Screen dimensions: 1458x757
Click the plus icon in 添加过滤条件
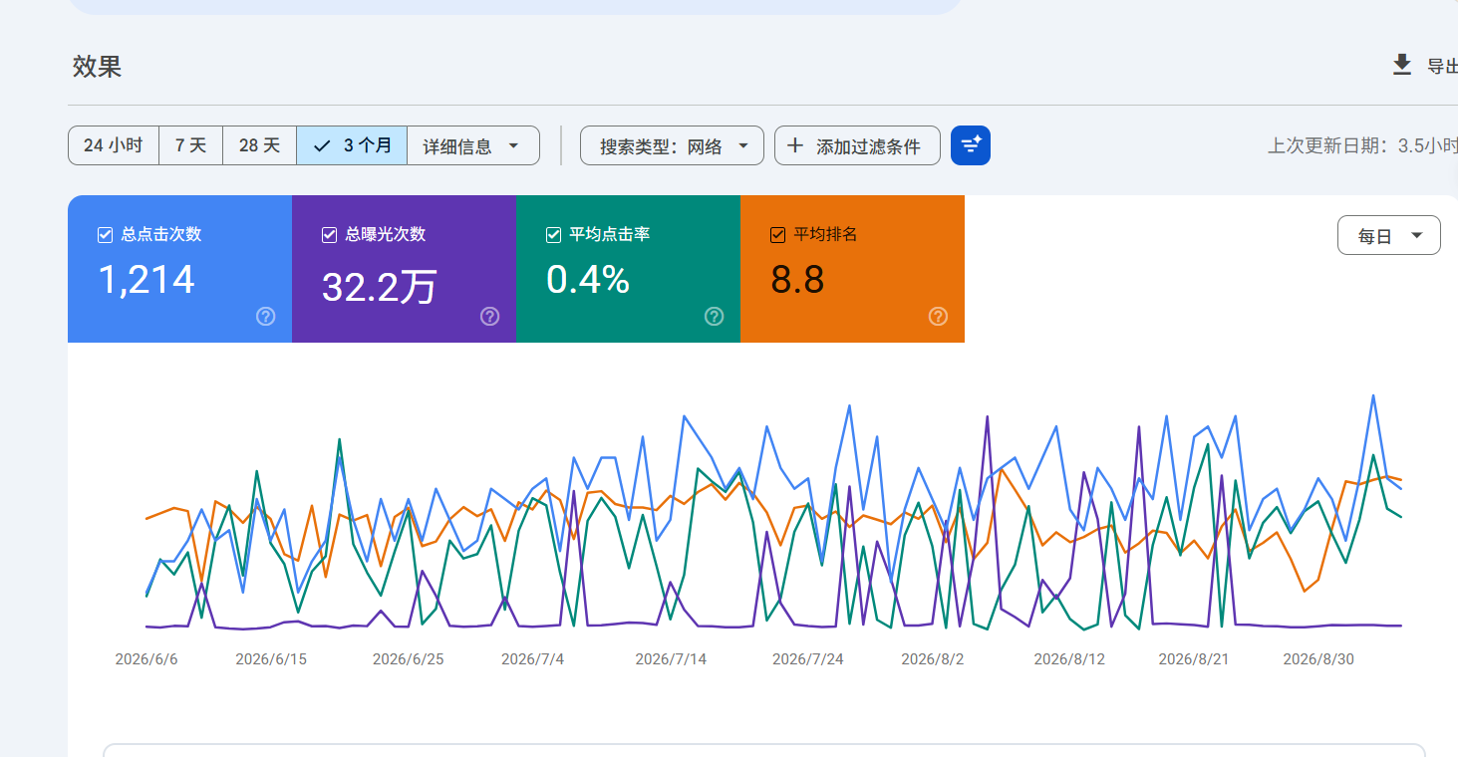795,145
